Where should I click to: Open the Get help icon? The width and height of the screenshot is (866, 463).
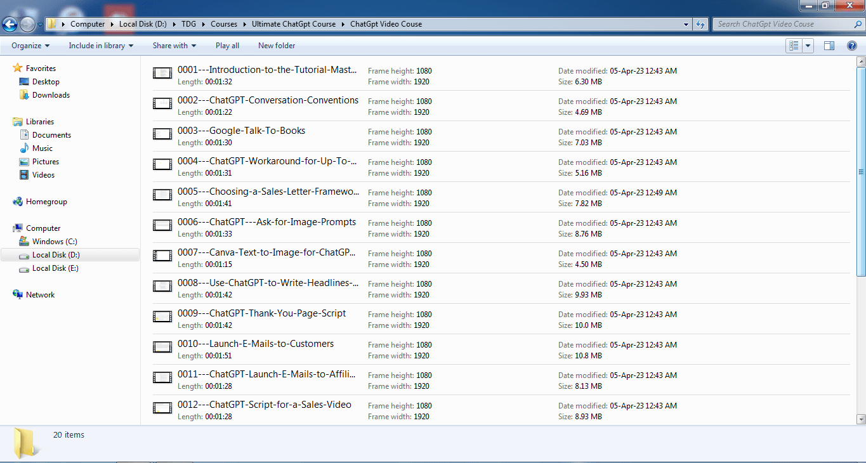pos(852,46)
